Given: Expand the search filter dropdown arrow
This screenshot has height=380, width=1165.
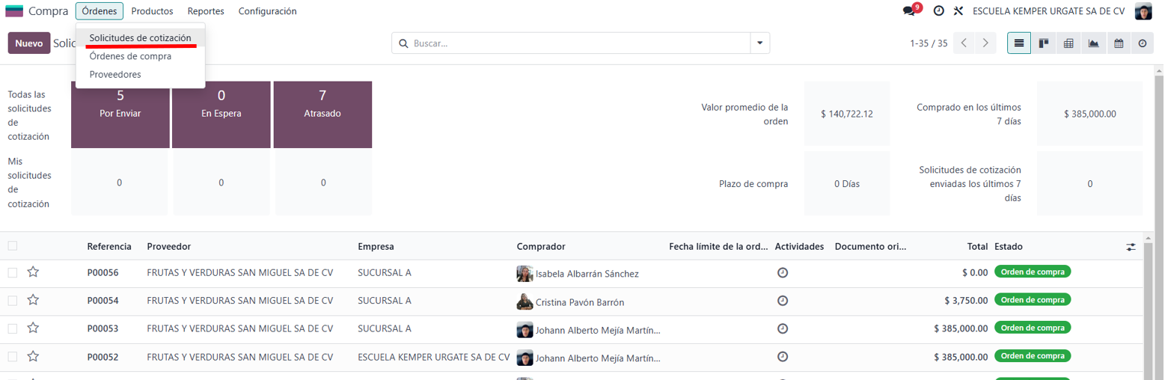Looking at the screenshot, I should [x=760, y=43].
